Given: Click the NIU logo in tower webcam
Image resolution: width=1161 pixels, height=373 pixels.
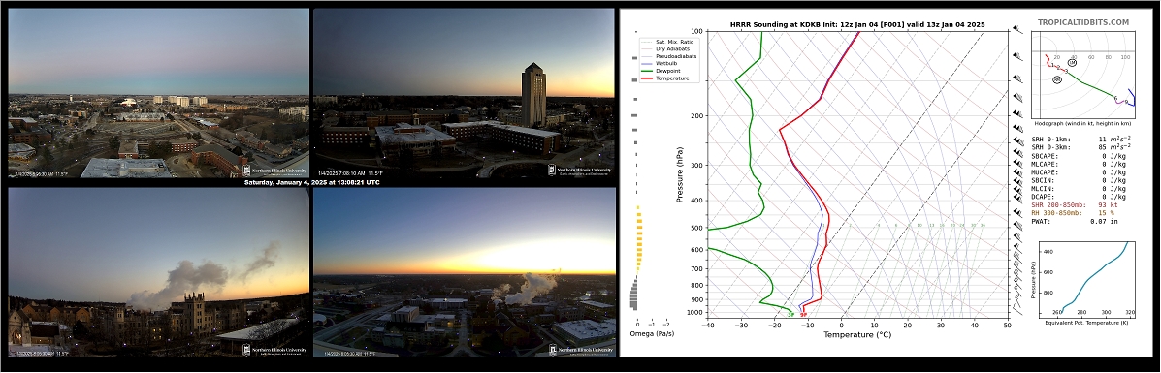Looking at the screenshot, I should click(x=580, y=171).
